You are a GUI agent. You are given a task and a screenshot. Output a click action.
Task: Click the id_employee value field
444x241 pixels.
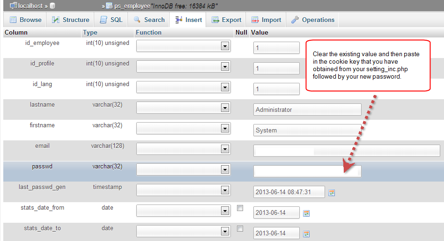point(276,48)
